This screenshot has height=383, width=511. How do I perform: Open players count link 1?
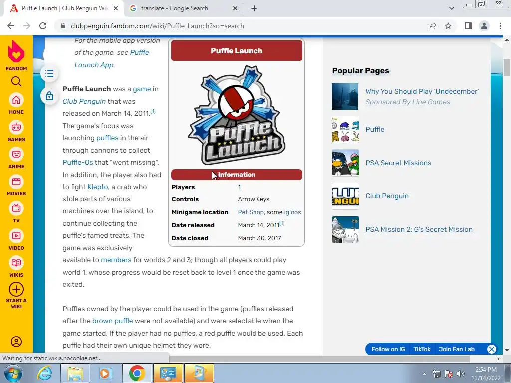[239, 187]
